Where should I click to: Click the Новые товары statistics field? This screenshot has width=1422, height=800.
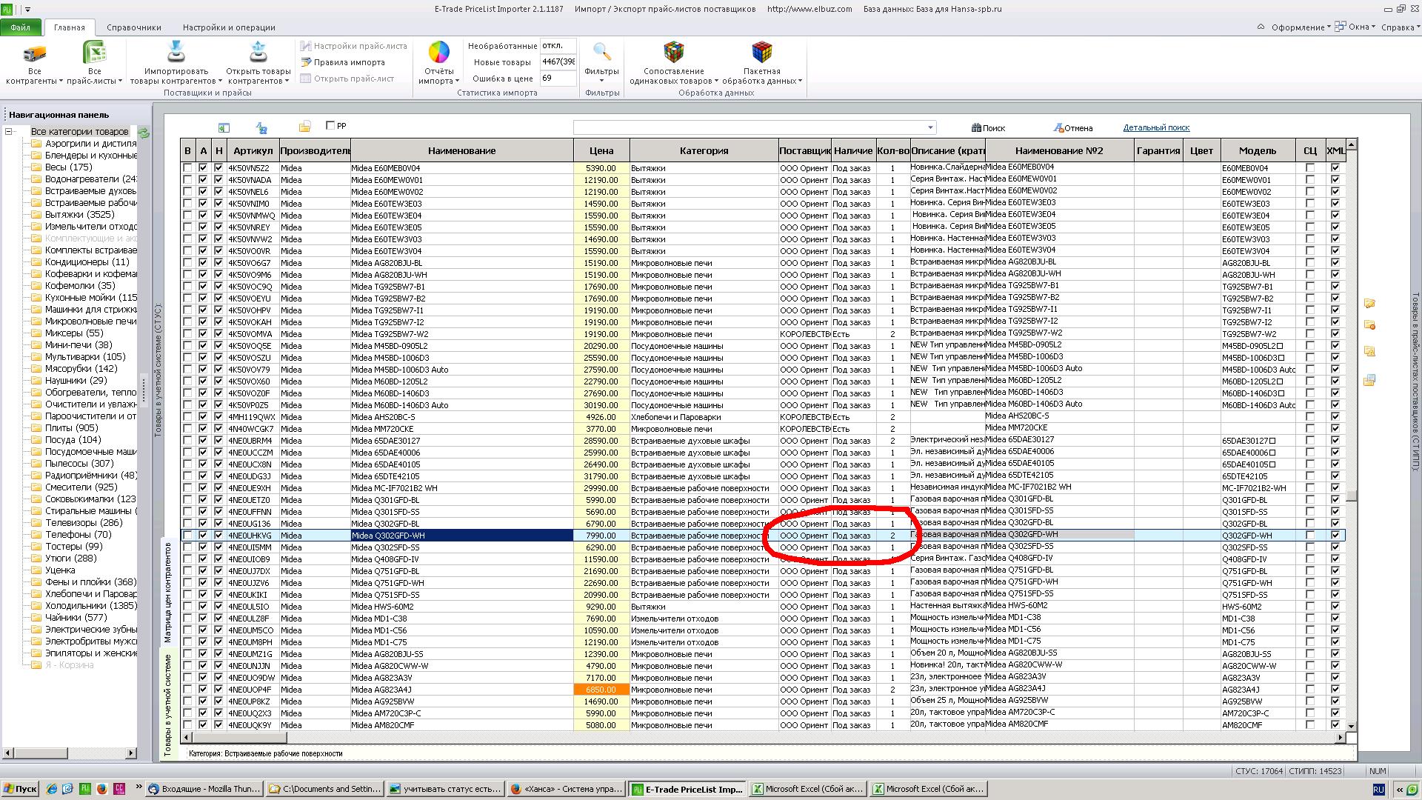pos(558,62)
